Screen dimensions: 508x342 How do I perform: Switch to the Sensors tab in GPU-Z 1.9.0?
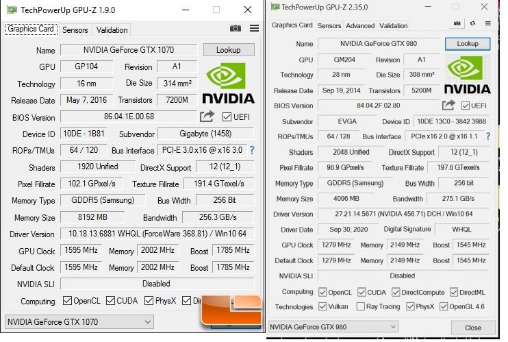click(x=75, y=30)
